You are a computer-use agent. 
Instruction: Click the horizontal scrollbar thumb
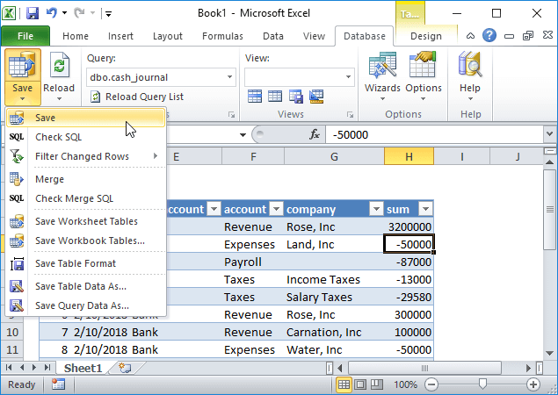(x=424, y=368)
